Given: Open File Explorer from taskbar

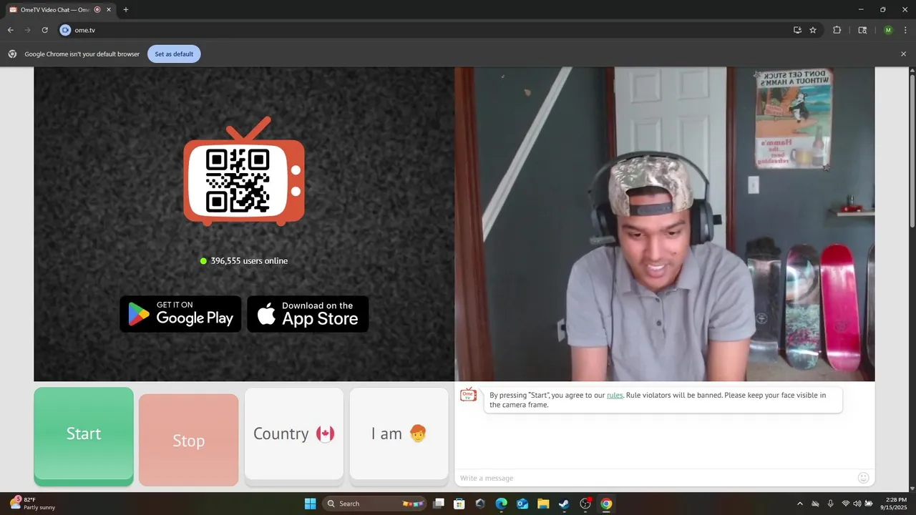Looking at the screenshot, I should click(543, 504).
